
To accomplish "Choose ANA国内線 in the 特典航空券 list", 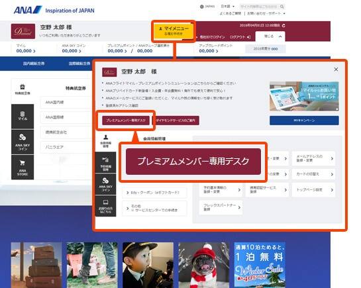I will (x=66, y=103).
